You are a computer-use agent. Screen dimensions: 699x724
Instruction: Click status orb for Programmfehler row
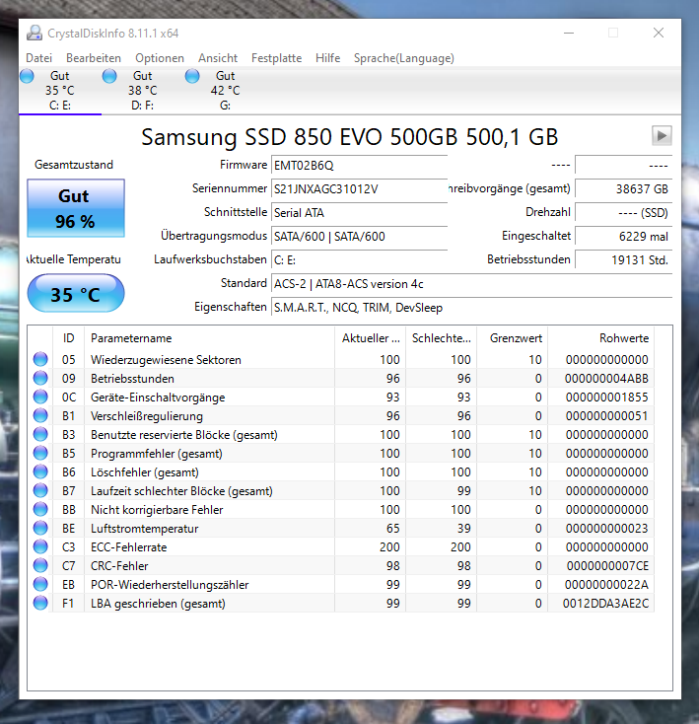[x=40, y=453]
